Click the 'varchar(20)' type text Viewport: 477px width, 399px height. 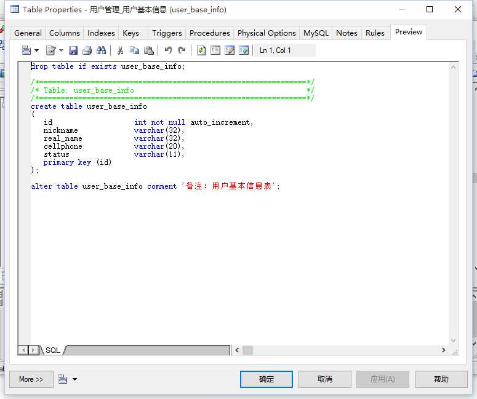(x=159, y=146)
